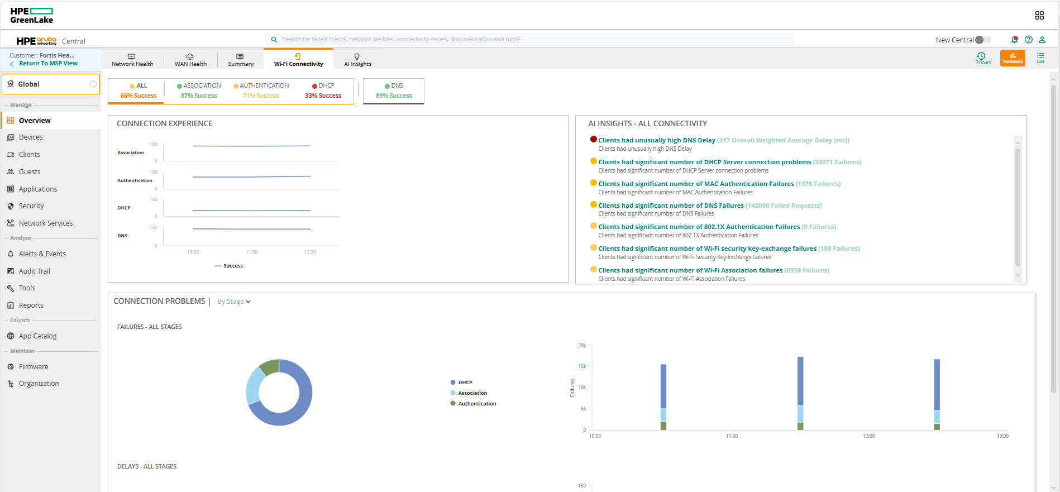Viewport: 1060px width, 492px height.
Task: Open the user account profile icon
Action: (x=1042, y=40)
